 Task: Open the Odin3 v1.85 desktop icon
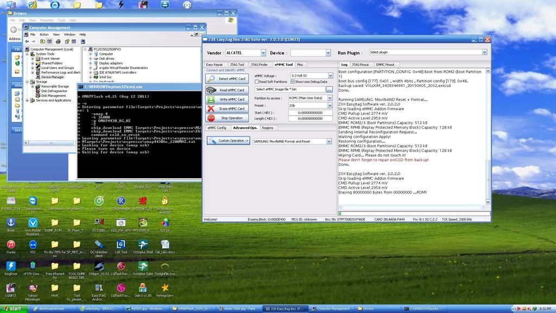(x=143, y=290)
